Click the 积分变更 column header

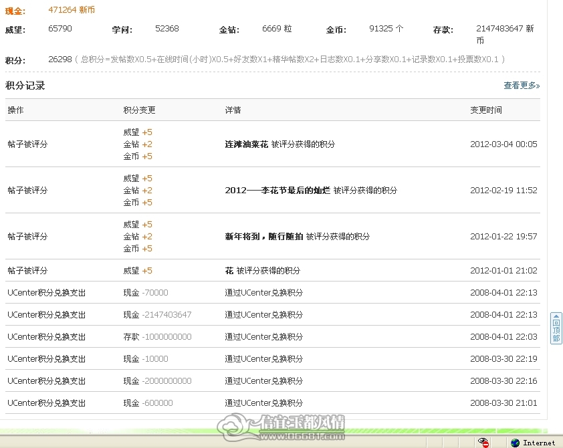pos(139,110)
